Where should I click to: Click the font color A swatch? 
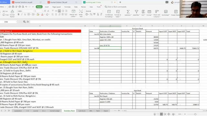[x=42, y=14]
